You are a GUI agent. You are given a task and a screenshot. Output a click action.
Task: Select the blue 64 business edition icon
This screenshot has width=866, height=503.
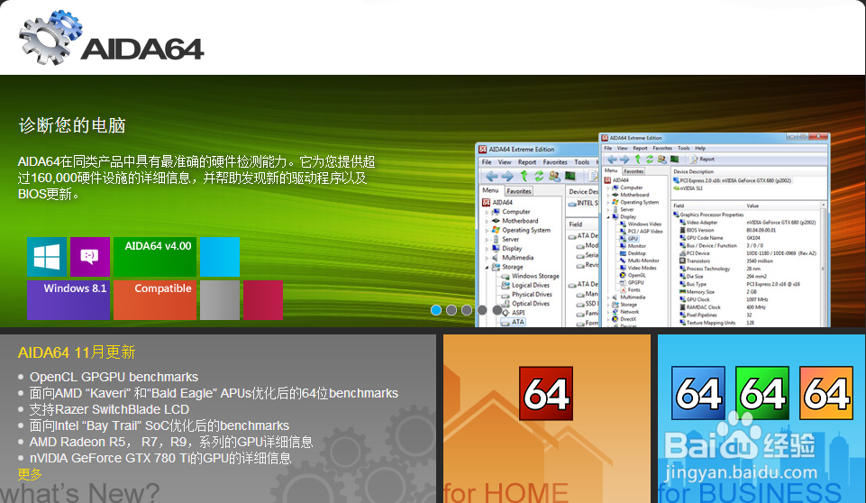tap(698, 393)
